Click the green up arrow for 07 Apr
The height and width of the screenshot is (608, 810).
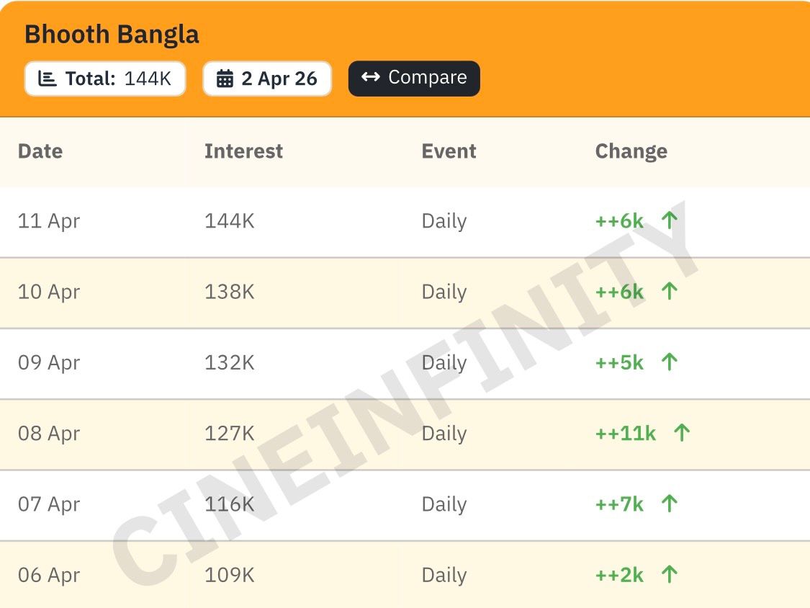click(670, 504)
